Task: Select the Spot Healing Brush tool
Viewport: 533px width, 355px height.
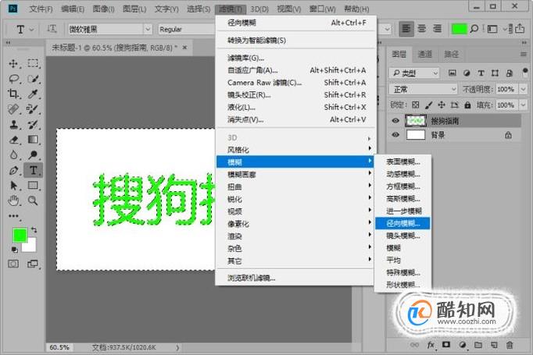Action: pos(13,109)
